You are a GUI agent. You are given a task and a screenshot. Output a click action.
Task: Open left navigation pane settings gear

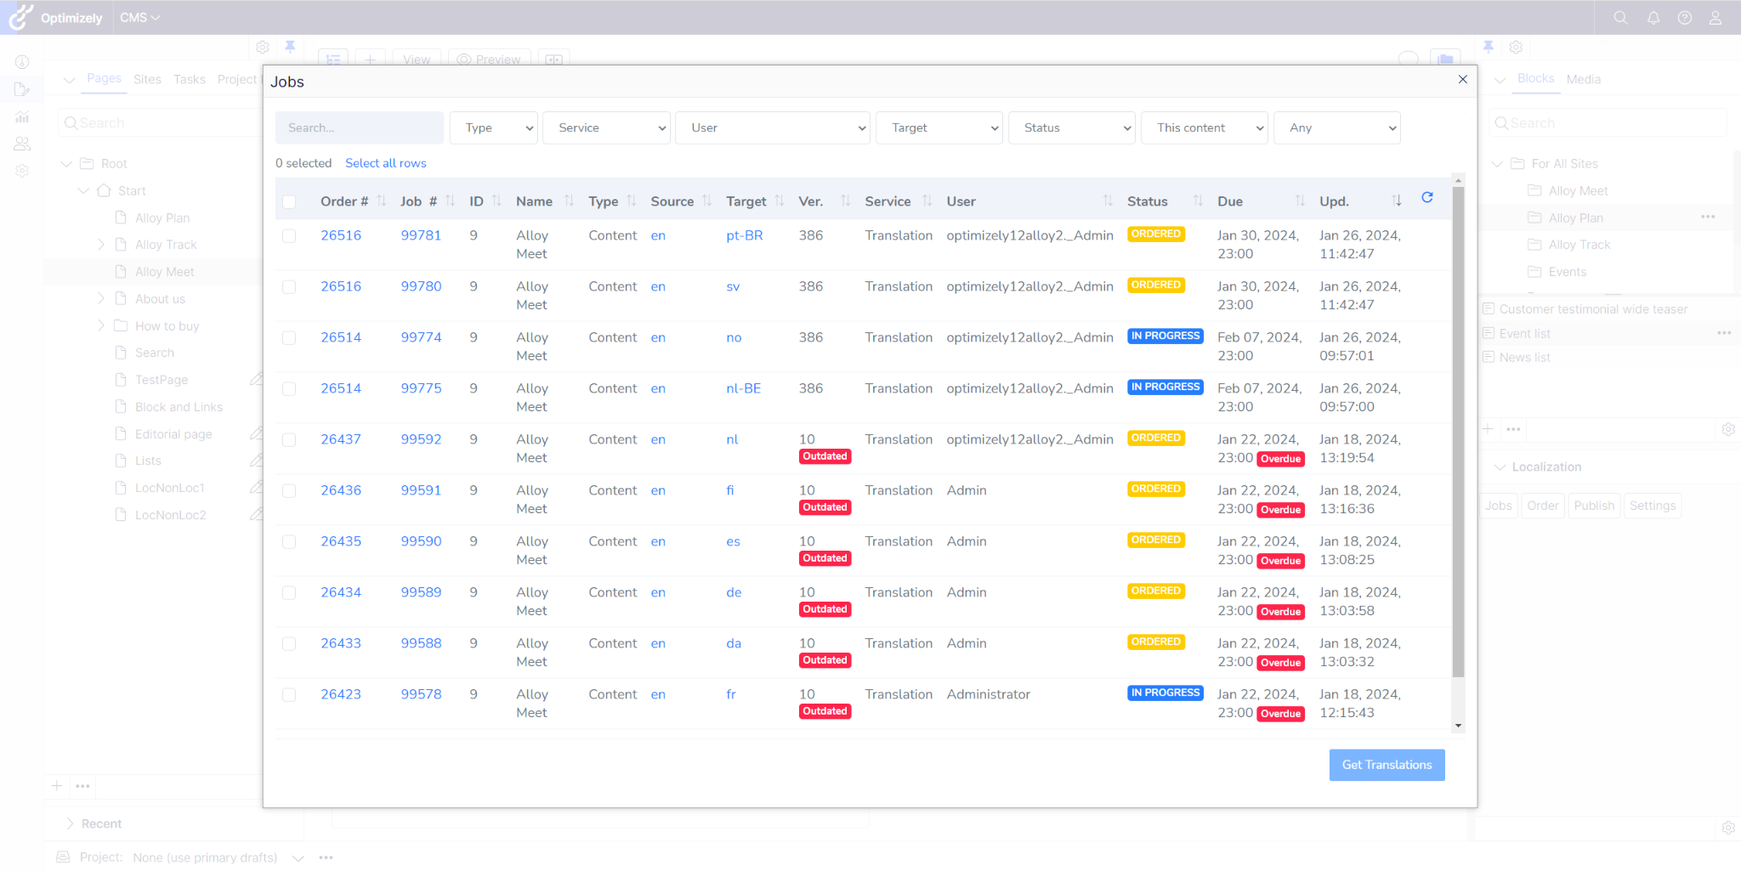coord(263,48)
